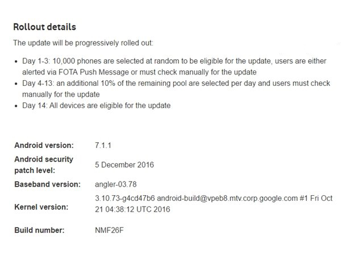Click the "Kernel version:" label
This screenshot has height=256, width=341.
pos(40,205)
